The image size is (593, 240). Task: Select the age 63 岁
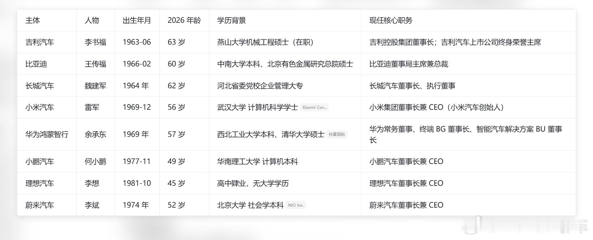(176, 42)
